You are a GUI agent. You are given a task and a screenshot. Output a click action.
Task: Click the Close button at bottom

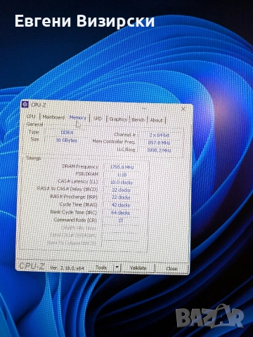pyautogui.click(x=171, y=269)
